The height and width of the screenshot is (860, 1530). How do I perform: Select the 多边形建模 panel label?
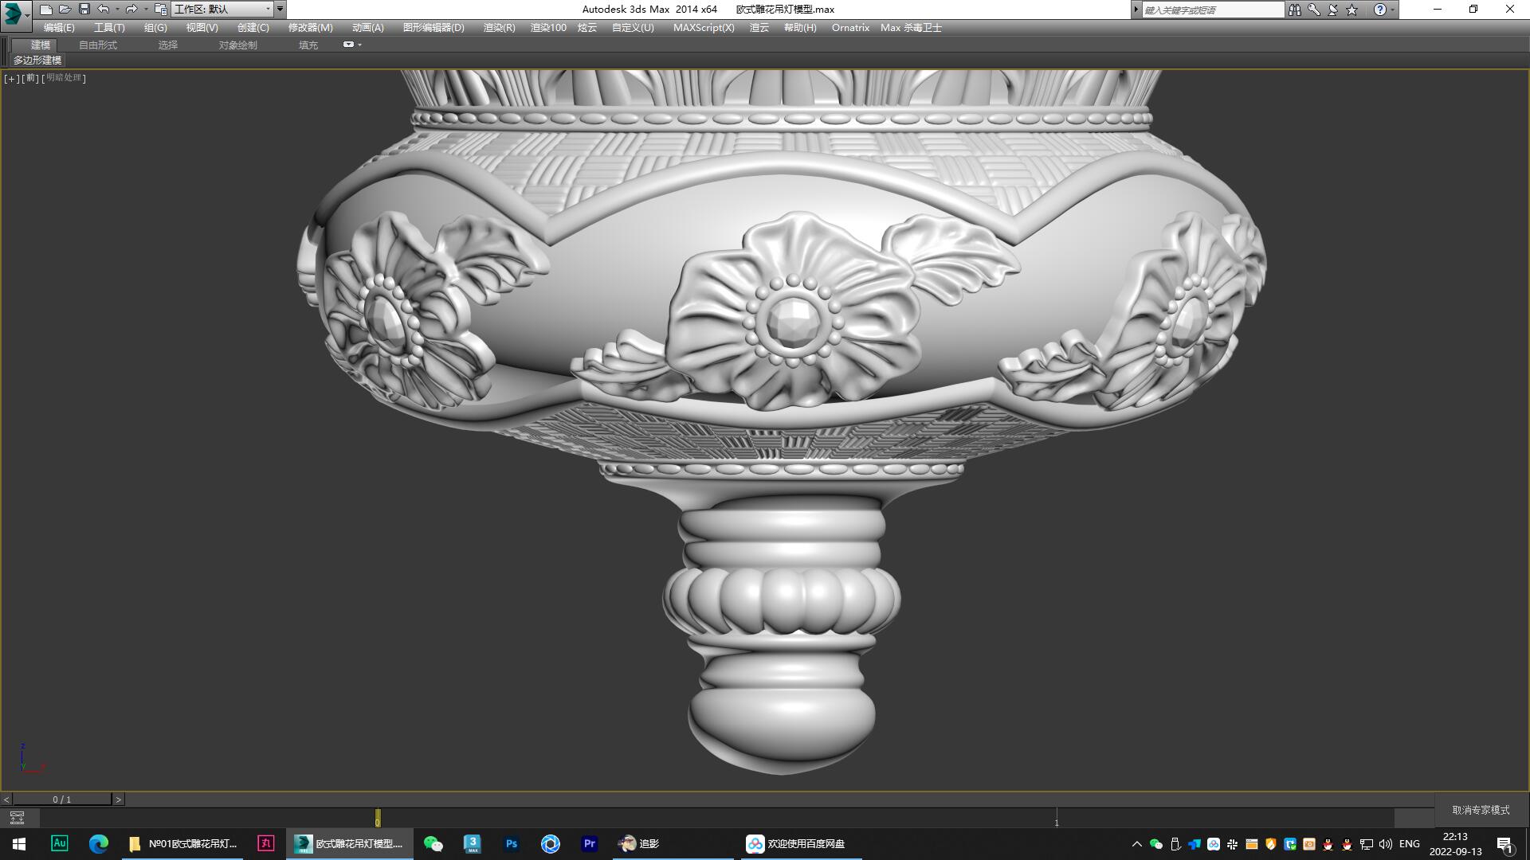point(37,61)
